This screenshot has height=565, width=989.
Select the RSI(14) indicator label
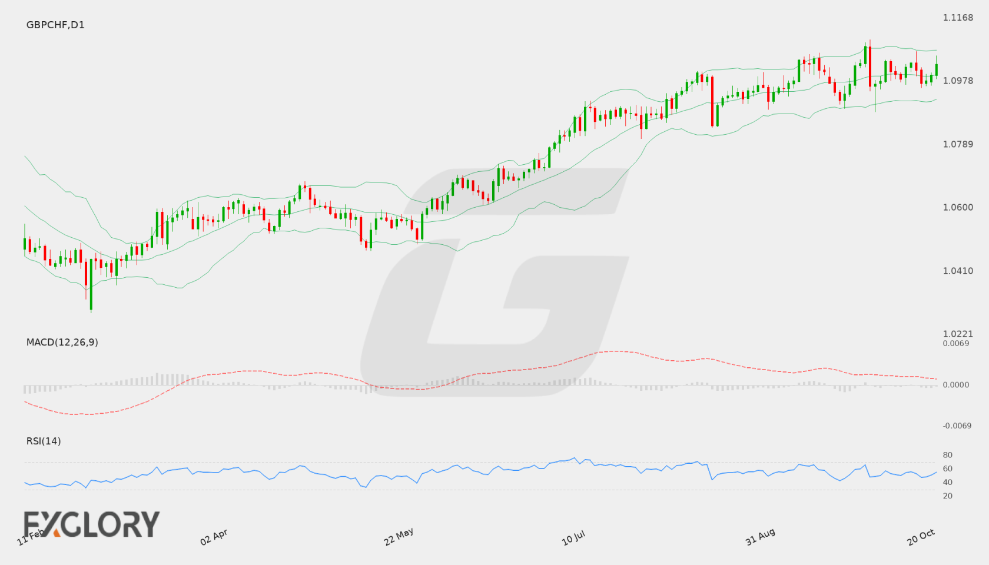click(44, 441)
